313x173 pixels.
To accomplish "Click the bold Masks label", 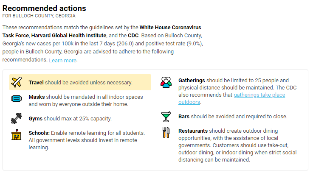I will [37, 97].
